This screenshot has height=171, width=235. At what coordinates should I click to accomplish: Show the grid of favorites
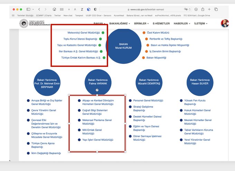(62, 9)
